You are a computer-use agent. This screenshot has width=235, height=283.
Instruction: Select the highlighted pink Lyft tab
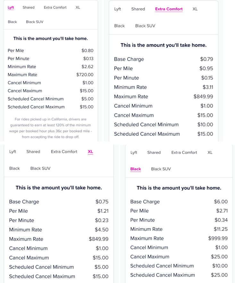11,7
